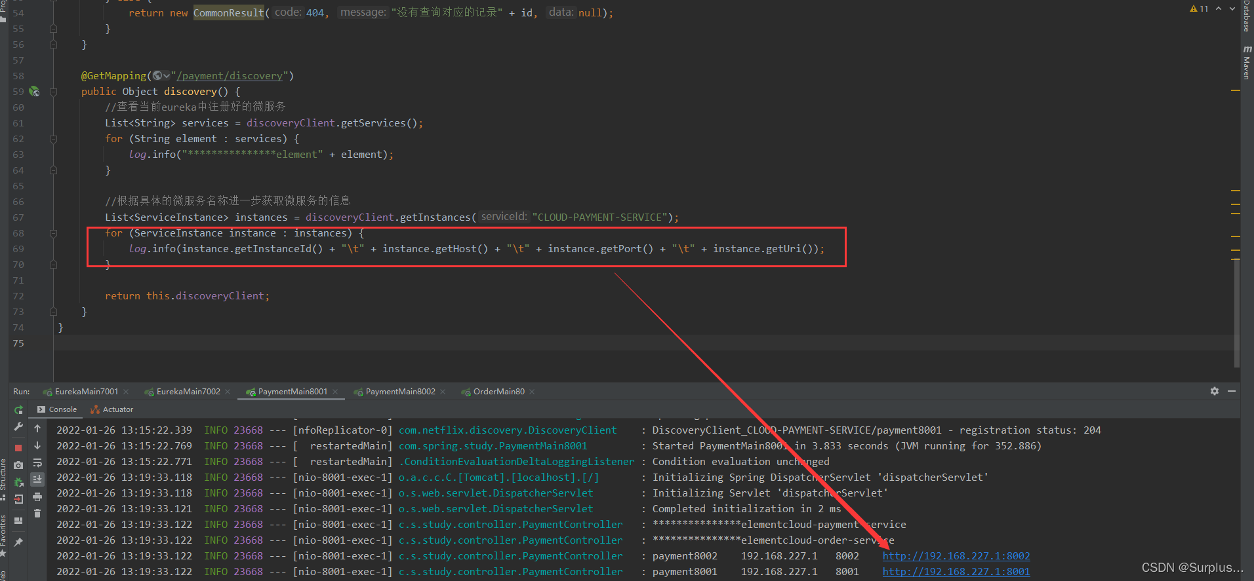
Task: Click o.s.web.servlet.DispatcherServlet in 'Completed initialization' row
Action: pos(496,509)
